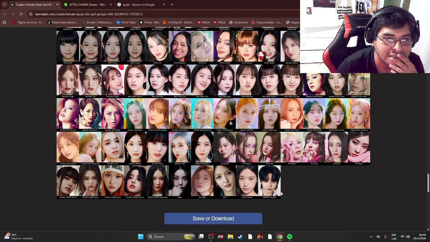Image resolution: width=430 pixels, height=242 pixels.
Task: Select the Weeekly Soojin image
Action: 68,81
